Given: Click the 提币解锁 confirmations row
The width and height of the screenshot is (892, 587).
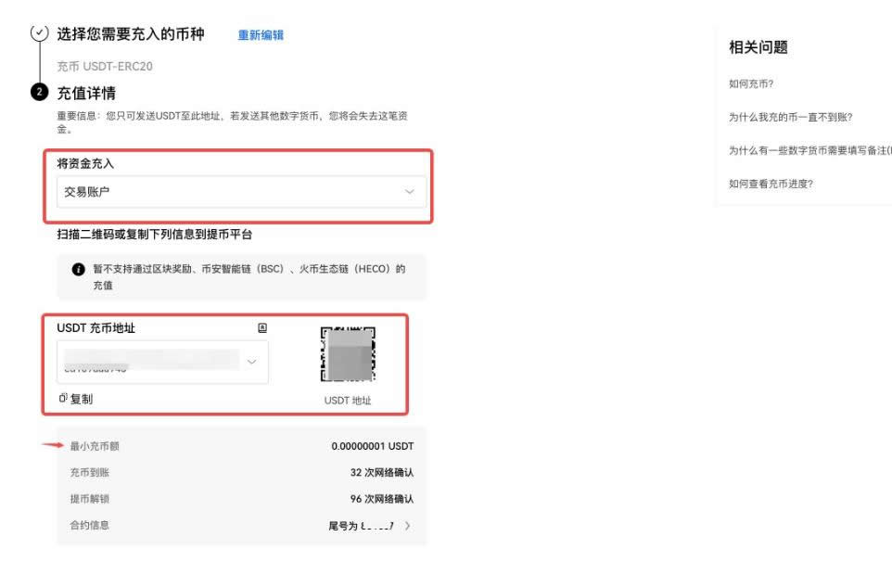Looking at the screenshot, I should pos(241,499).
